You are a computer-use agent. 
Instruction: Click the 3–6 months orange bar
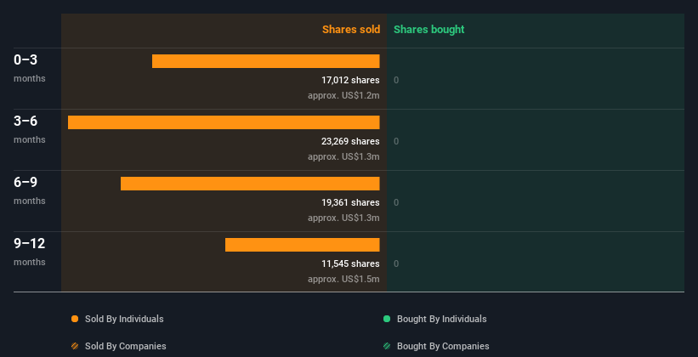tap(224, 122)
